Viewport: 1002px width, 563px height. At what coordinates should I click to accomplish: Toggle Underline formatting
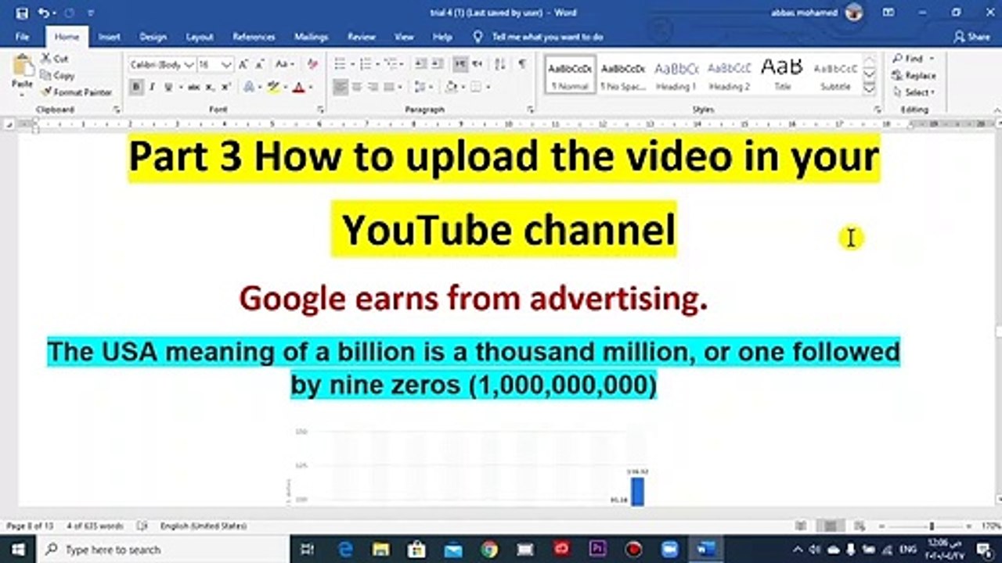[168, 88]
